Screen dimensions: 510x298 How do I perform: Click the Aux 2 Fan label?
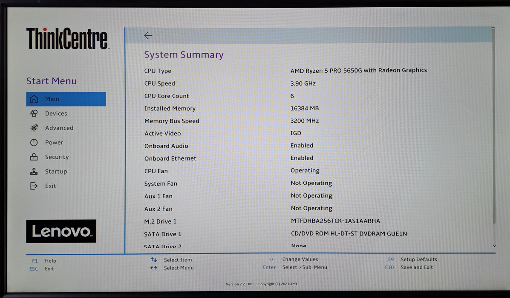pos(158,209)
